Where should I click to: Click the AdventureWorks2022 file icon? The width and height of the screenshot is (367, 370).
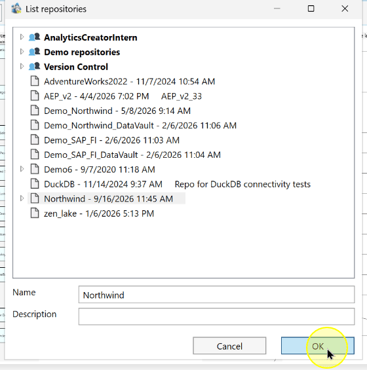[x=35, y=81]
